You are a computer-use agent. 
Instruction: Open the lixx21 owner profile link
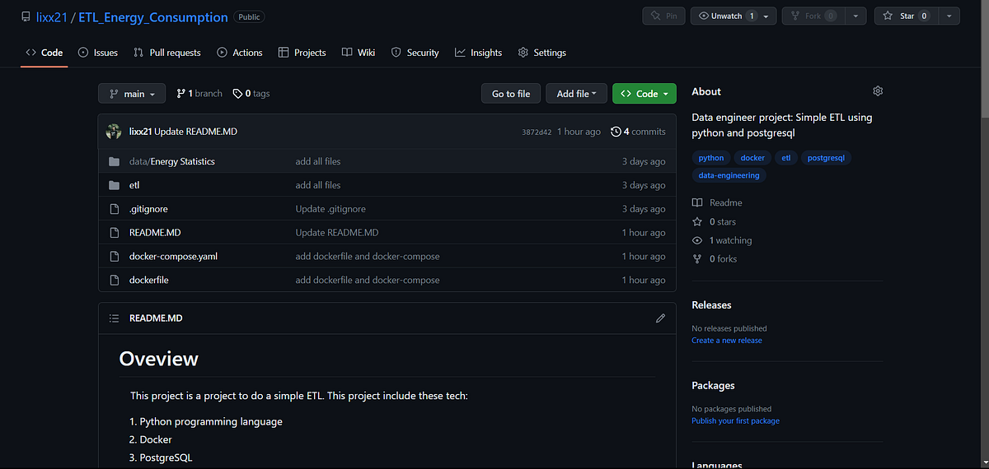tap(51, 16)
